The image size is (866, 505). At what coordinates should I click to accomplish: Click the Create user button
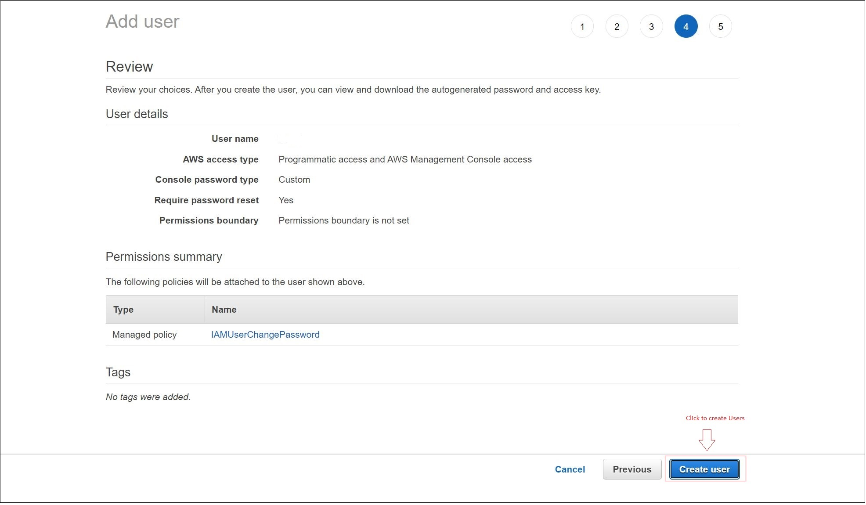tap(704, 469)
